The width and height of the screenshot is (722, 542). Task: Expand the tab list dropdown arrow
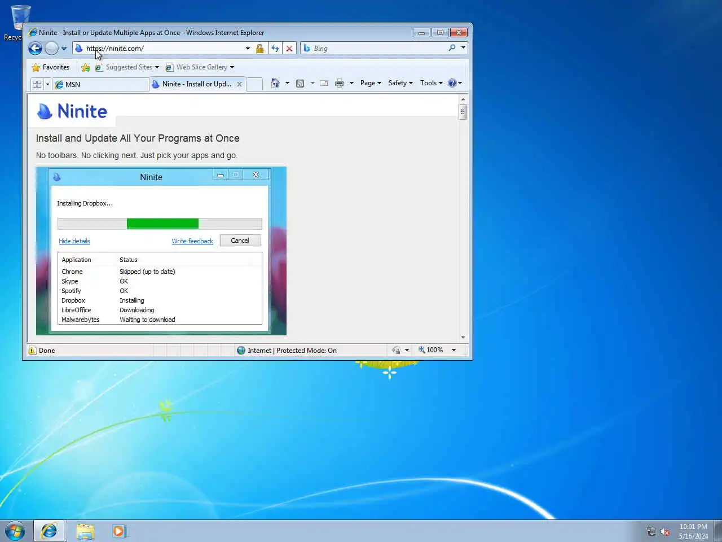pos(47,84)
